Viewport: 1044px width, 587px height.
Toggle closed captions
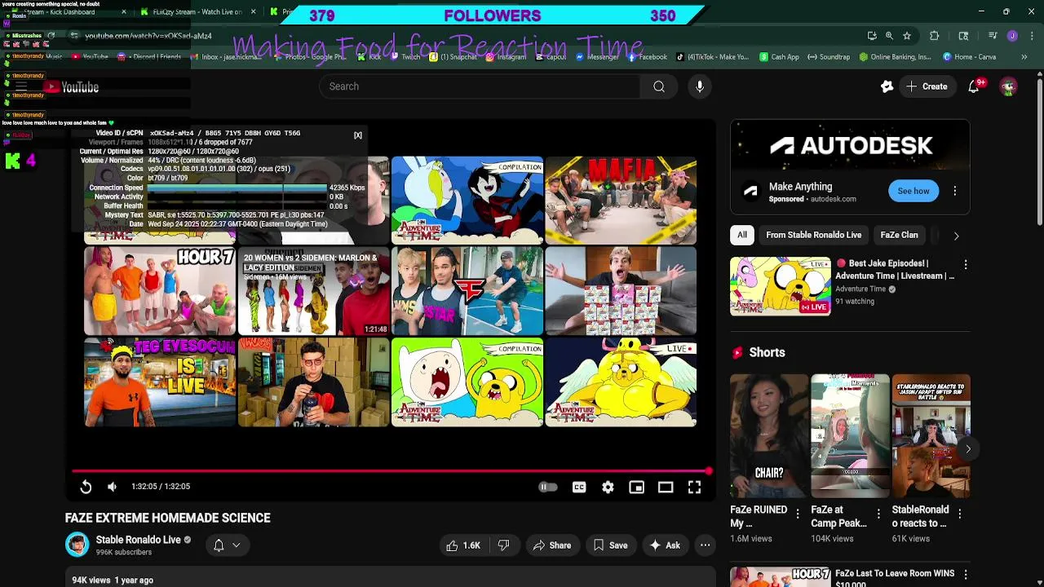pos(579,487)
